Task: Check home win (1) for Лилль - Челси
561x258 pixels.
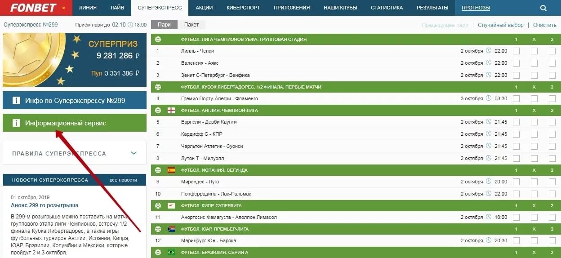Action: pyautogui.click(x=516, y=51)
